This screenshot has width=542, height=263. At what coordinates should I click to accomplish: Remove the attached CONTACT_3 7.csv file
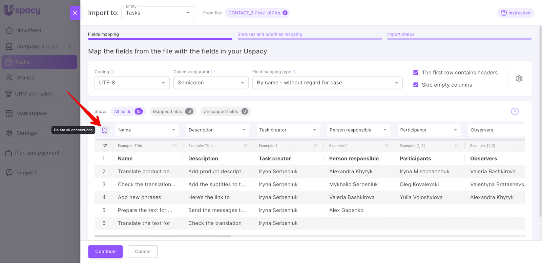285,13
